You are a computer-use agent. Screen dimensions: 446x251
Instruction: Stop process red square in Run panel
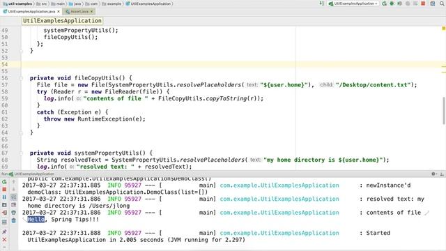[x=4, y=189]
